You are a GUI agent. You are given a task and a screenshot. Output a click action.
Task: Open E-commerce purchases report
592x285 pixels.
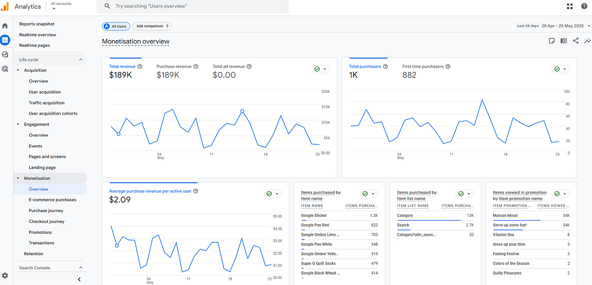52,200
